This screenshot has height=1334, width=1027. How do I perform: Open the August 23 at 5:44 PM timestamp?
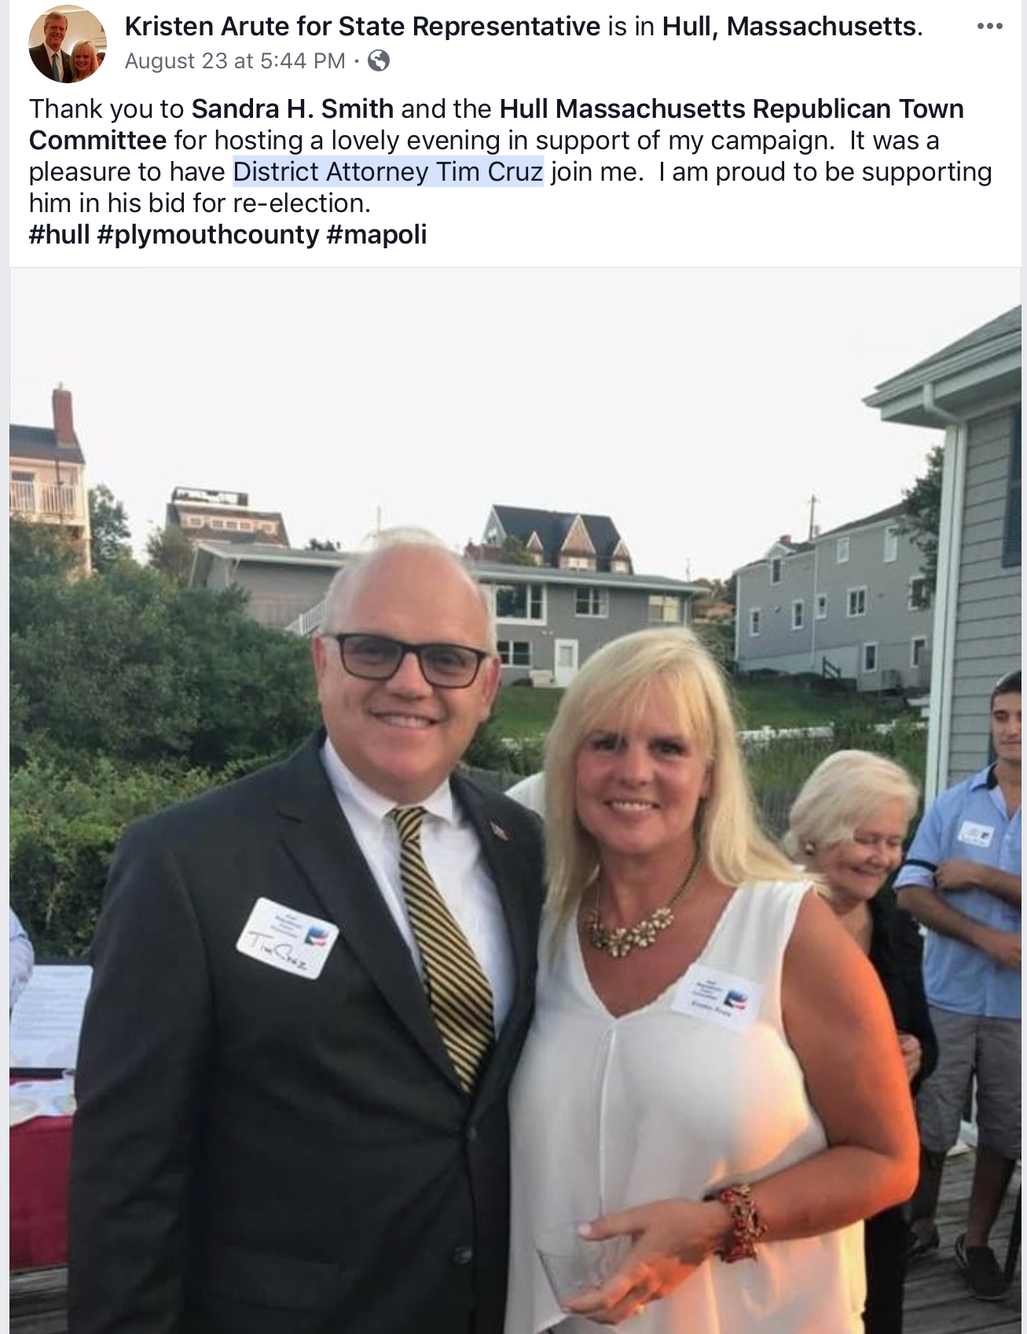tap(235, 60)
